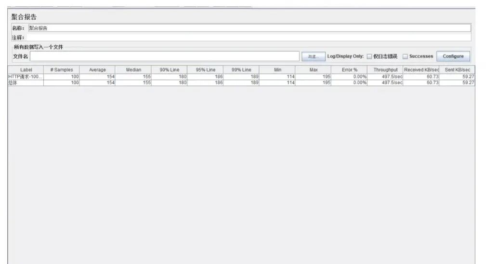This screenshot has width=486, height=264.
Task: Select received 60.73 in HTTP请求 row
Action: pyautogui.click(x=421, y=77)
